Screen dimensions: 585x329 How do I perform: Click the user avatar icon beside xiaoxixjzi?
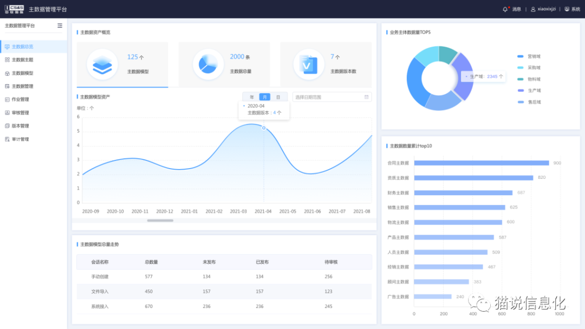533,9
